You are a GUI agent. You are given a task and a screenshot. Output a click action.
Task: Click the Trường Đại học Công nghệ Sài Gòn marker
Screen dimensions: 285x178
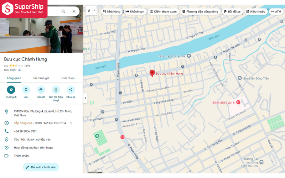pyautogui.click(x=261, y=162)
